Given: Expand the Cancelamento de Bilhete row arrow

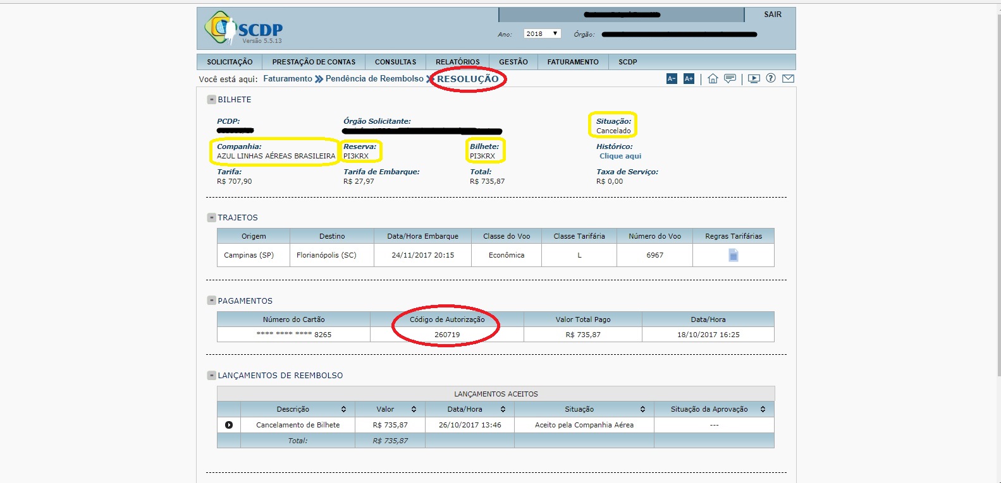Looking at the screenshot, I should pyautogui.click(x=229, y=425).
